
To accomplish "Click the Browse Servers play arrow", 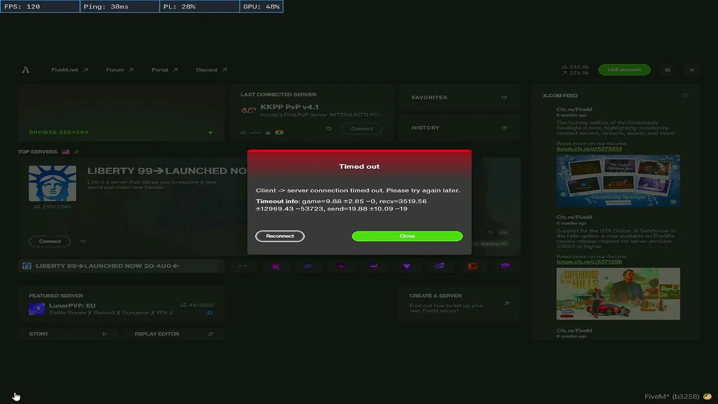I will [x=211, y=132].
